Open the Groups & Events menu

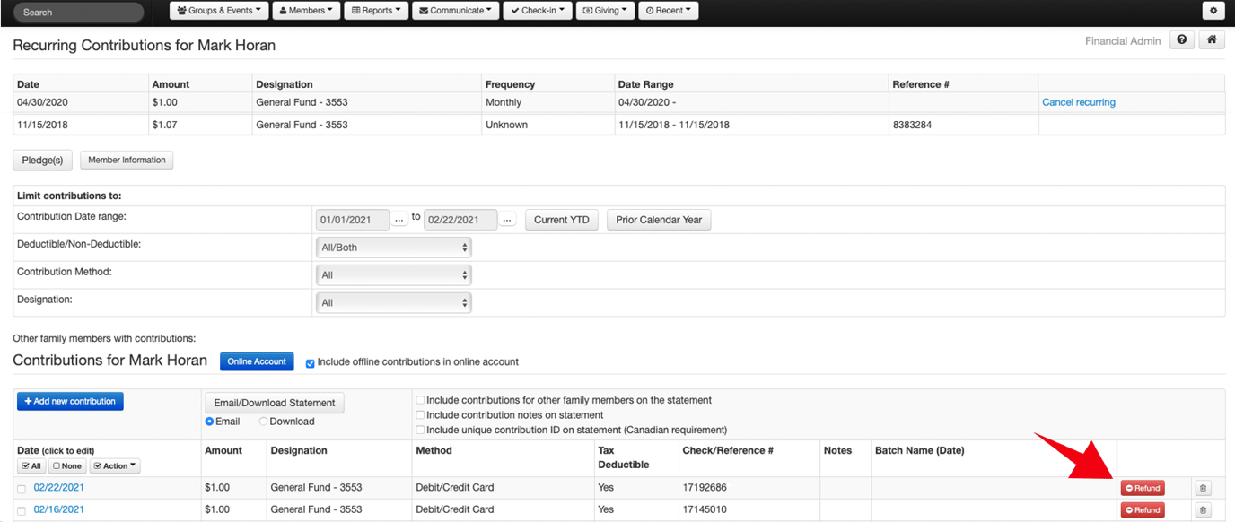[x=218, y=10]
